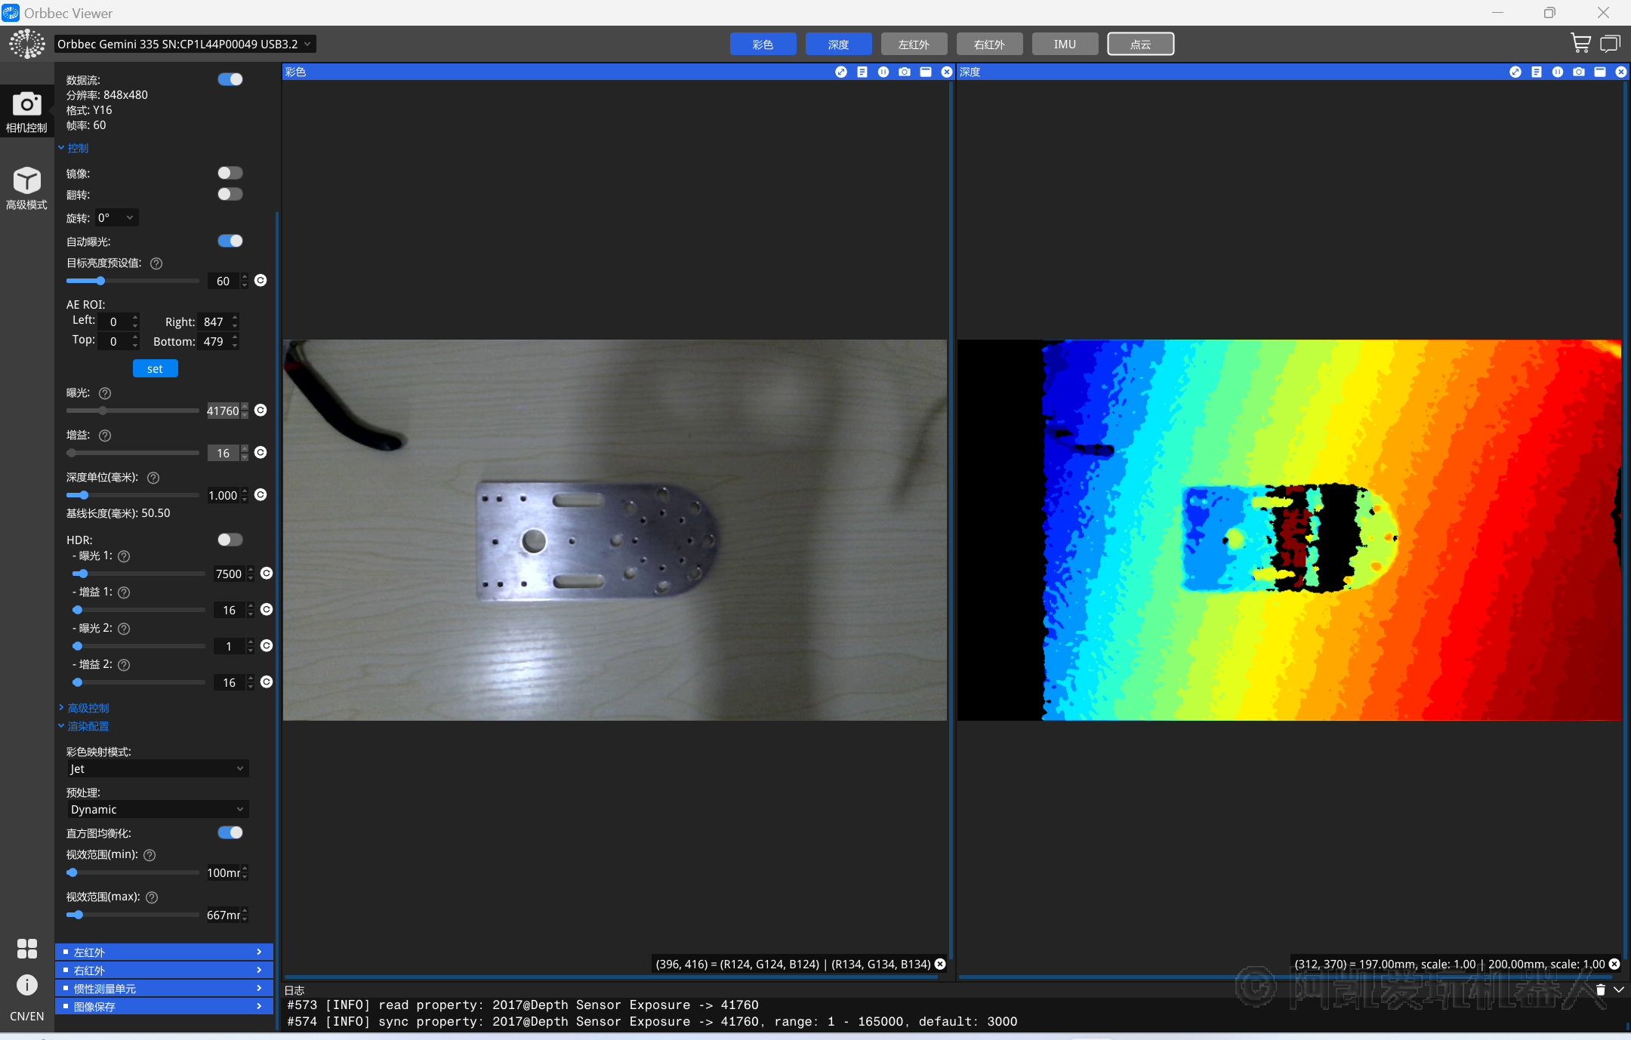Enable the mirror toggle
Image resolution: width=1631 pixels, height=1040 pixels.
[x=230, y=173]
